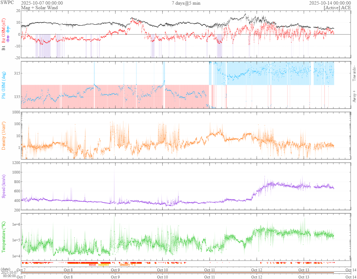Click the 1e+6 tick on Temperature axis
The image size is (357, 279).
[16, 224]
